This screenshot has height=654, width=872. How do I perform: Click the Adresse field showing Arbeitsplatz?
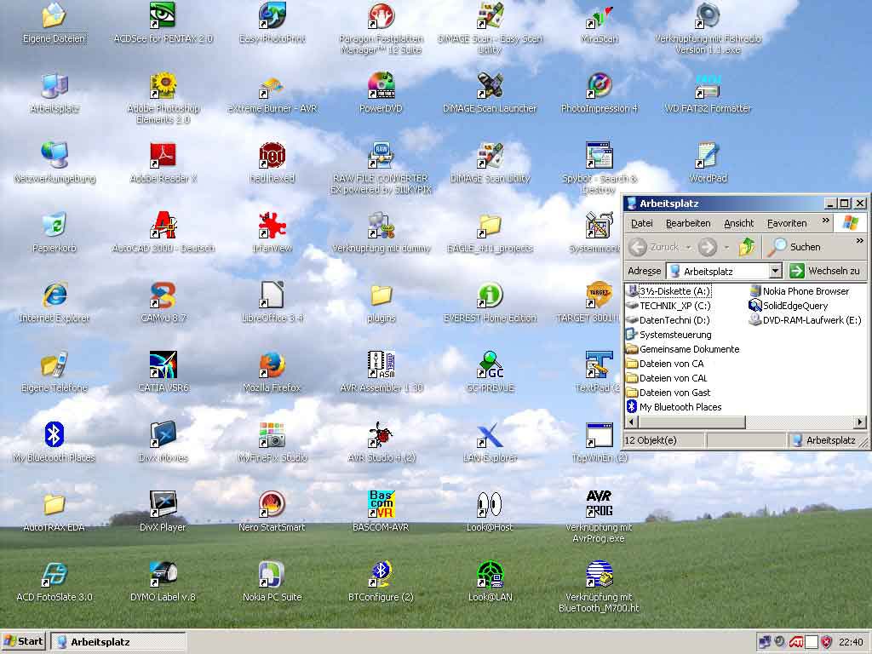coord(725,271)
